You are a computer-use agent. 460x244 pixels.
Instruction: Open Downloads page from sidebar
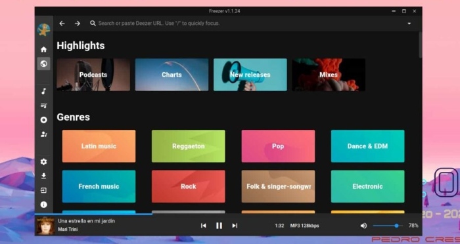click(44, 176)
